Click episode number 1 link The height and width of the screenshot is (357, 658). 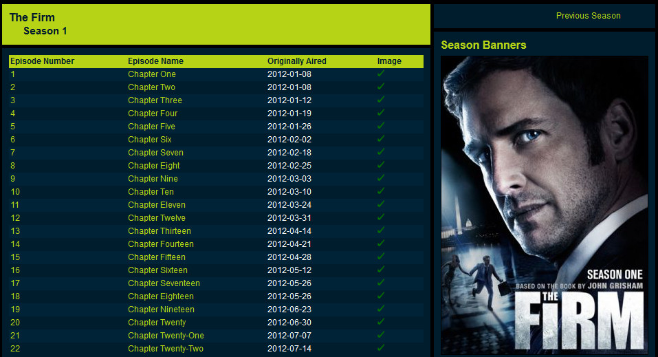pos(13,74)
